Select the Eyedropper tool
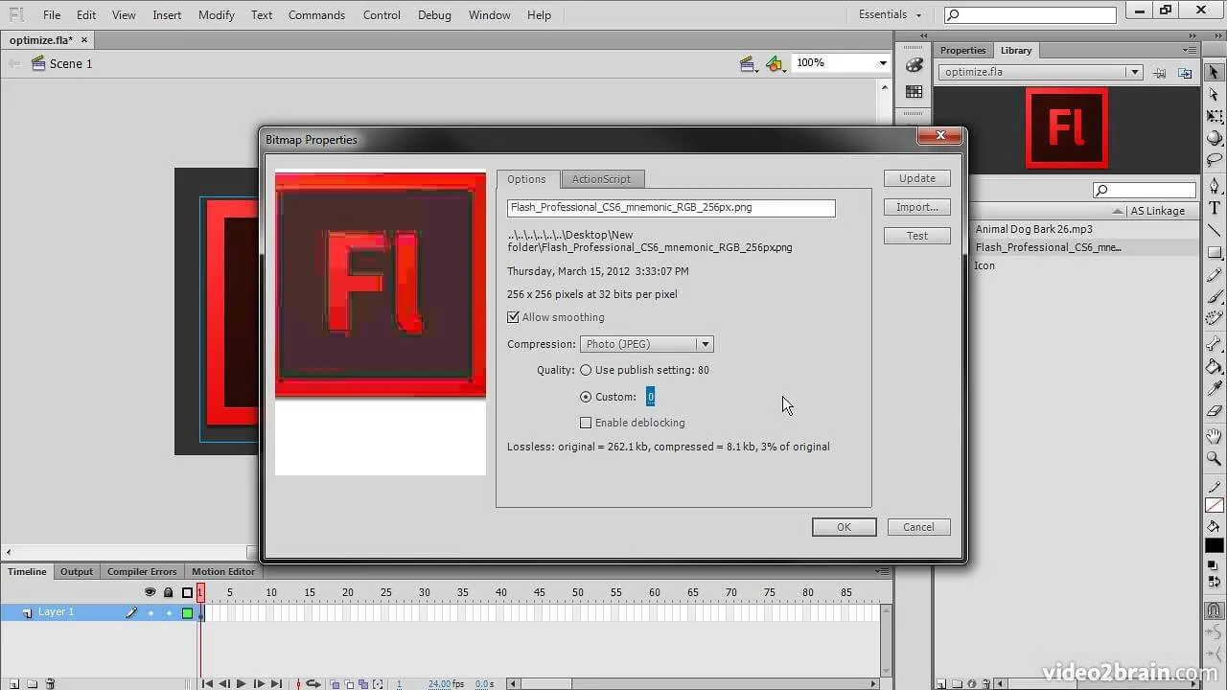The width and height of the screenshot is (1227, 690). 1214,389
